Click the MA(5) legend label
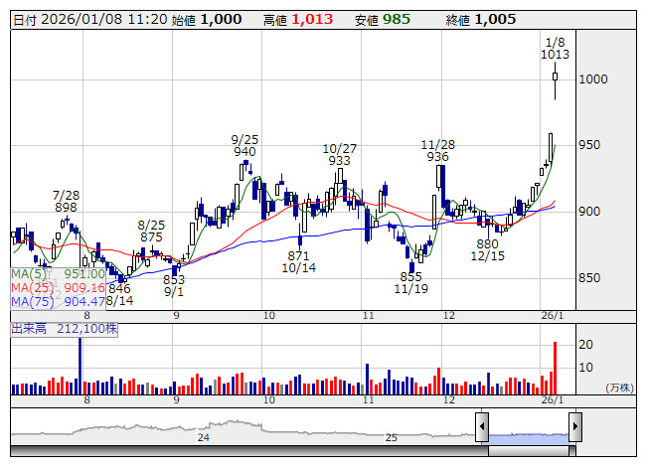The image size is (649, 467). click(x=29, y=273)
